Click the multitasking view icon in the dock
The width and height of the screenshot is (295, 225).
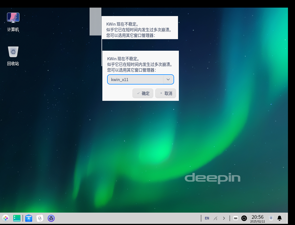pyautogui.click(x=17, y=218)
